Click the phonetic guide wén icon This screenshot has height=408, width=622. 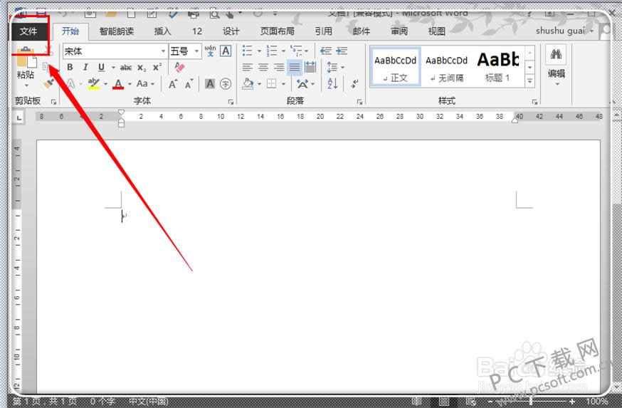pos(210,51)
